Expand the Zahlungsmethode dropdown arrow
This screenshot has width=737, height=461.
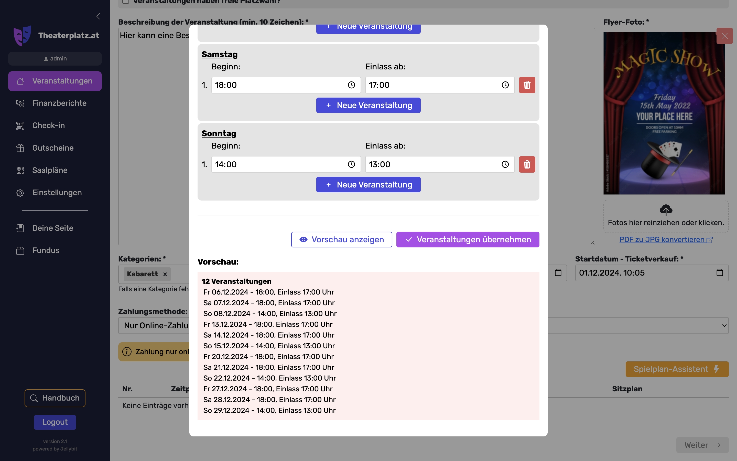coord(724,326)
